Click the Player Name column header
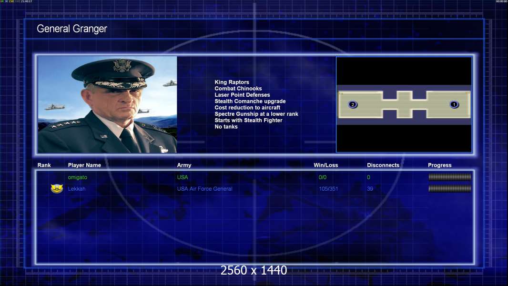 84,165
